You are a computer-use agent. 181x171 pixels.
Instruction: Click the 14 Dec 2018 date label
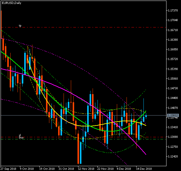pos(144,169)
